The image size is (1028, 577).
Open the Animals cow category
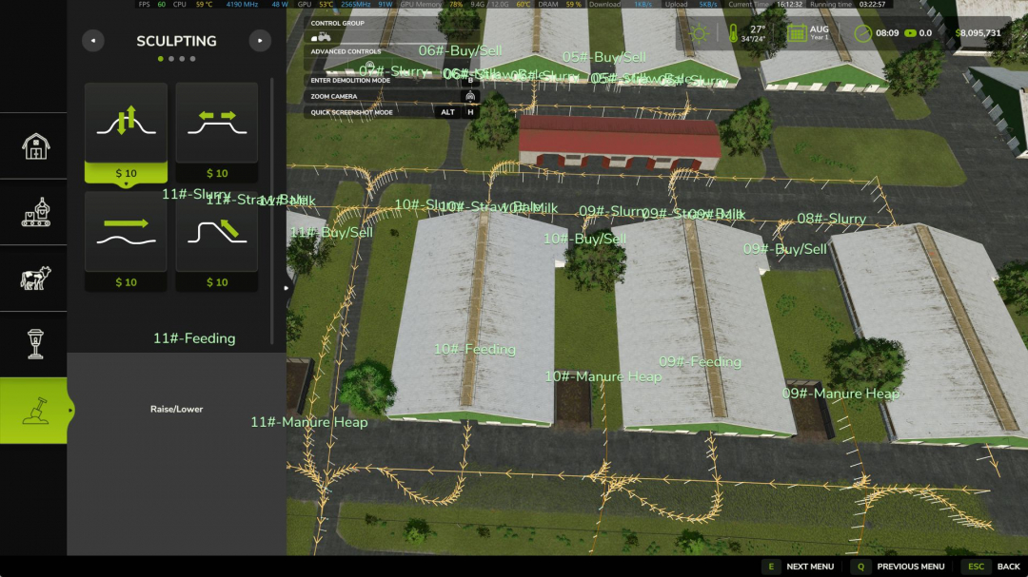pos(35,279)
